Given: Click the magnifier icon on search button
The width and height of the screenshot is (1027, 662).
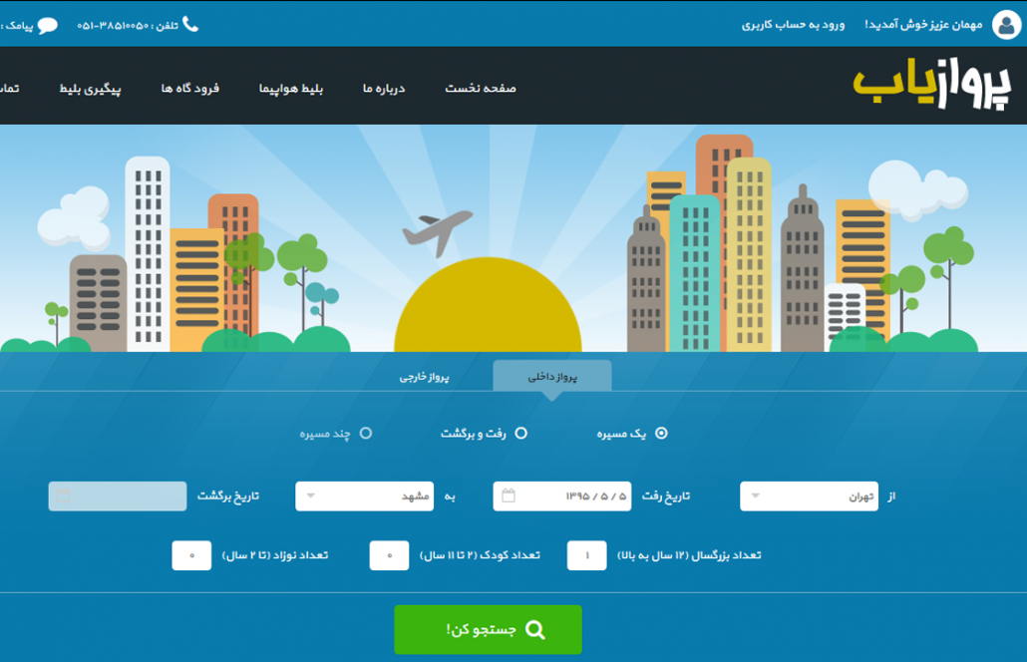Looking at the screenshot, I should (535, 630).
